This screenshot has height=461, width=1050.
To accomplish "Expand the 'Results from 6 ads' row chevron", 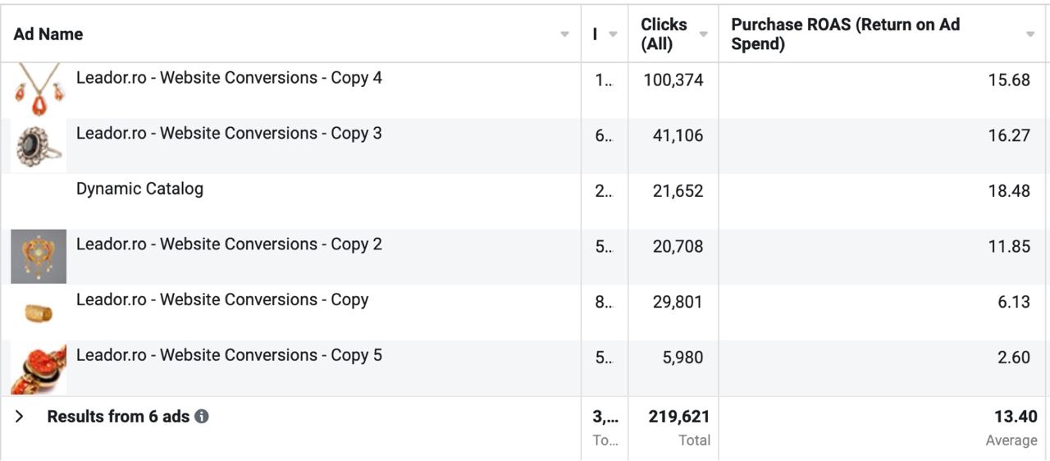I will tap(20, 417).
